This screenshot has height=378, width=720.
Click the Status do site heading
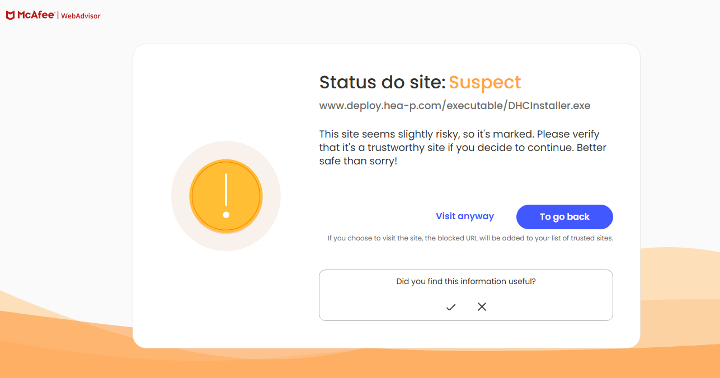click(x=382, y=82)
